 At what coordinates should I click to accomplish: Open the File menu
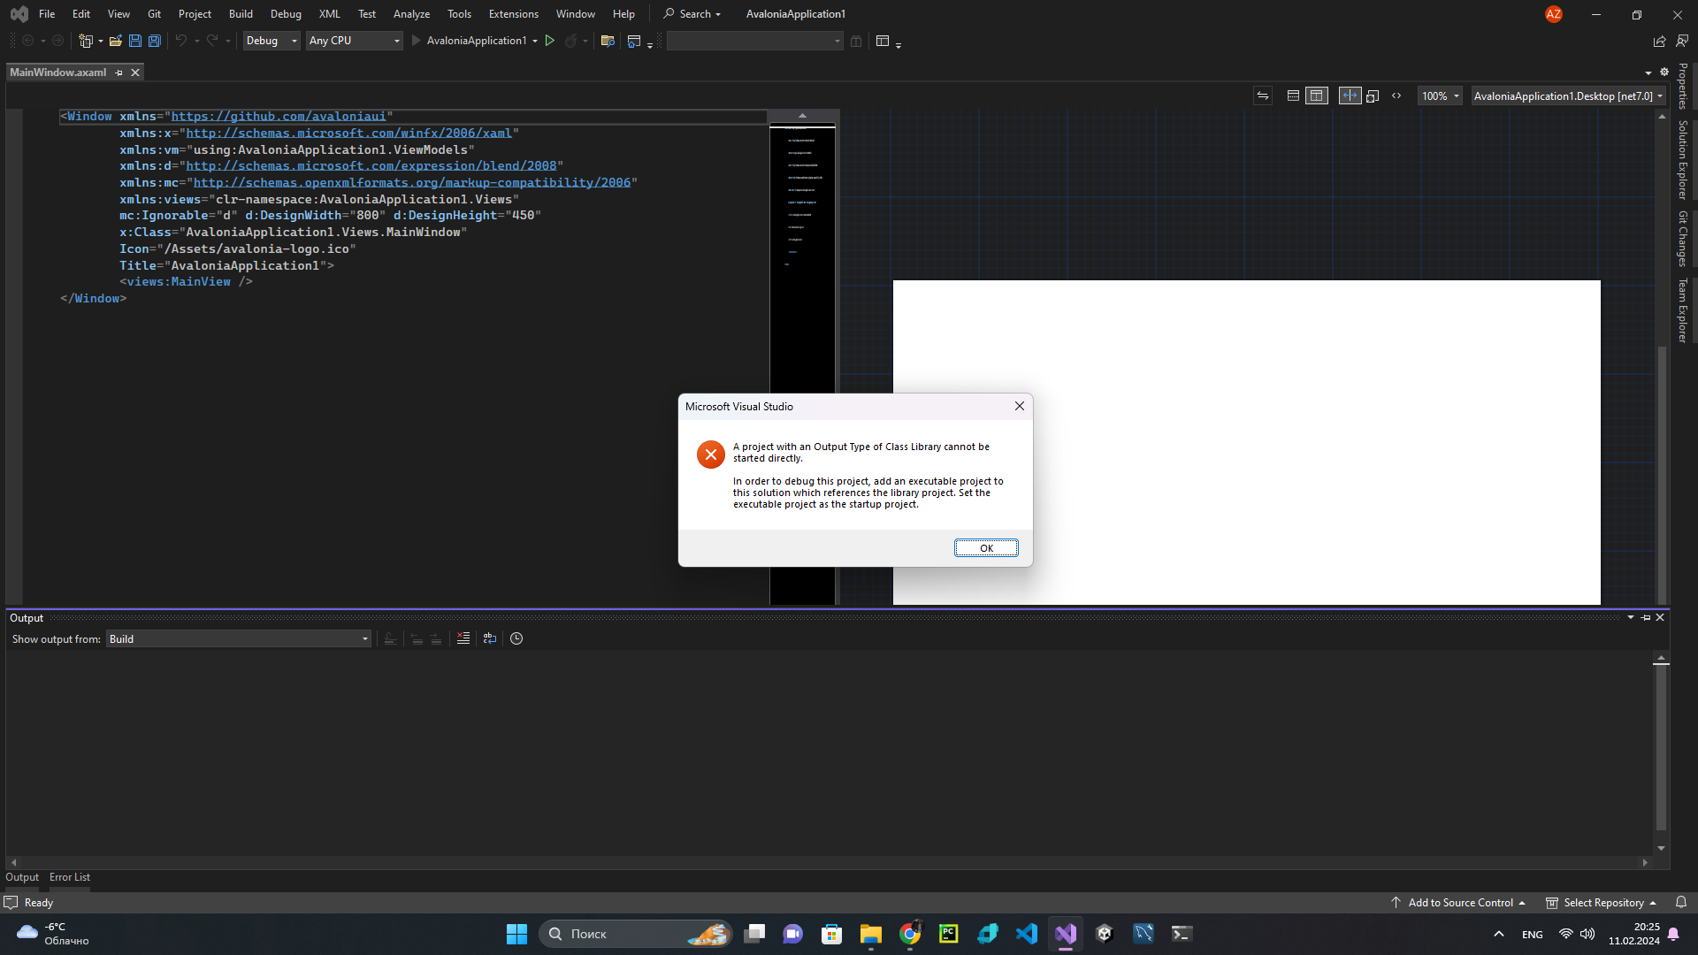(47, 14)
